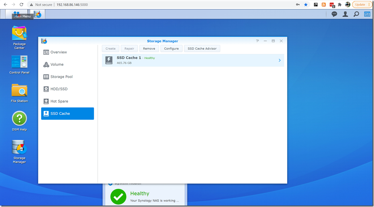The width and height of the screenshot is (374, 207).
Task: Open browser profile avatar
Action: point(347,4)
